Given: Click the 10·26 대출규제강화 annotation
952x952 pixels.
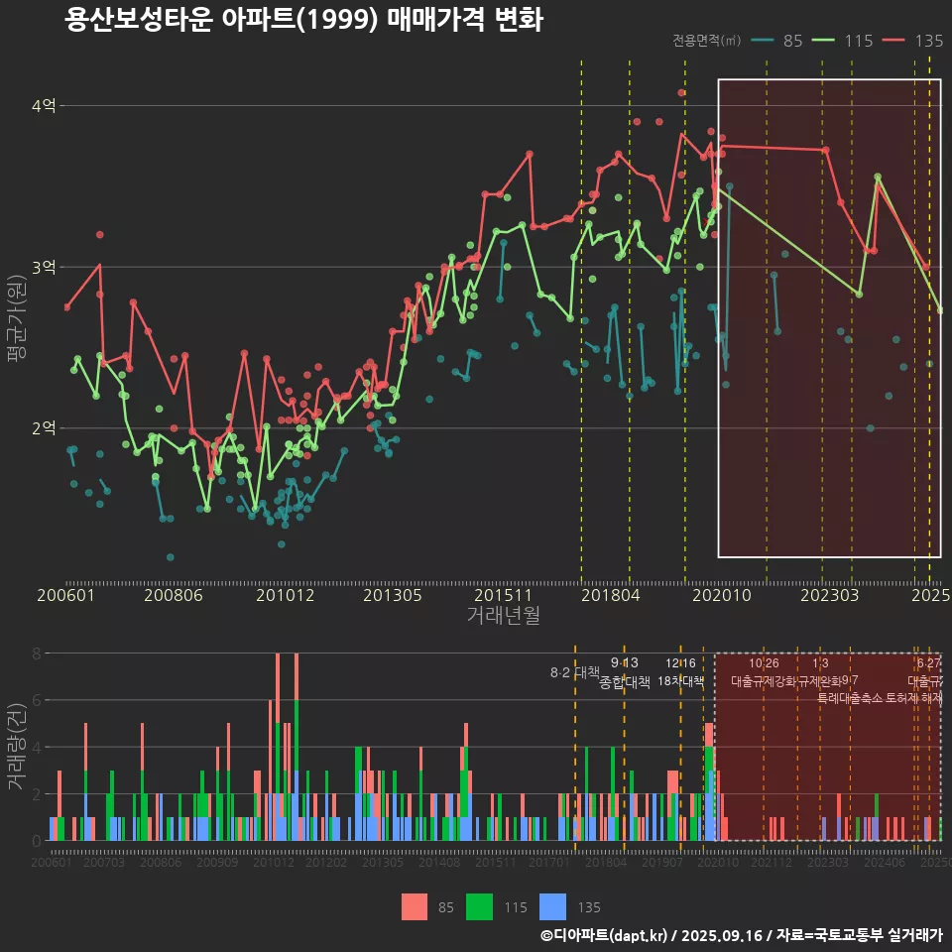Looking at the screenshot, I should click(764, 672).
